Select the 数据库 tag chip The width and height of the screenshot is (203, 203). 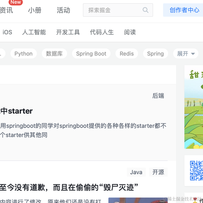pos(54,54)
